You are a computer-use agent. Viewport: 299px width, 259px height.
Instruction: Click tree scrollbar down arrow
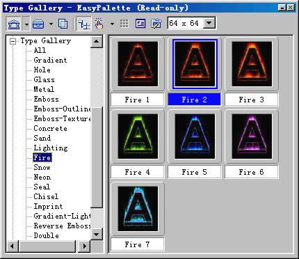click(97, 235)
